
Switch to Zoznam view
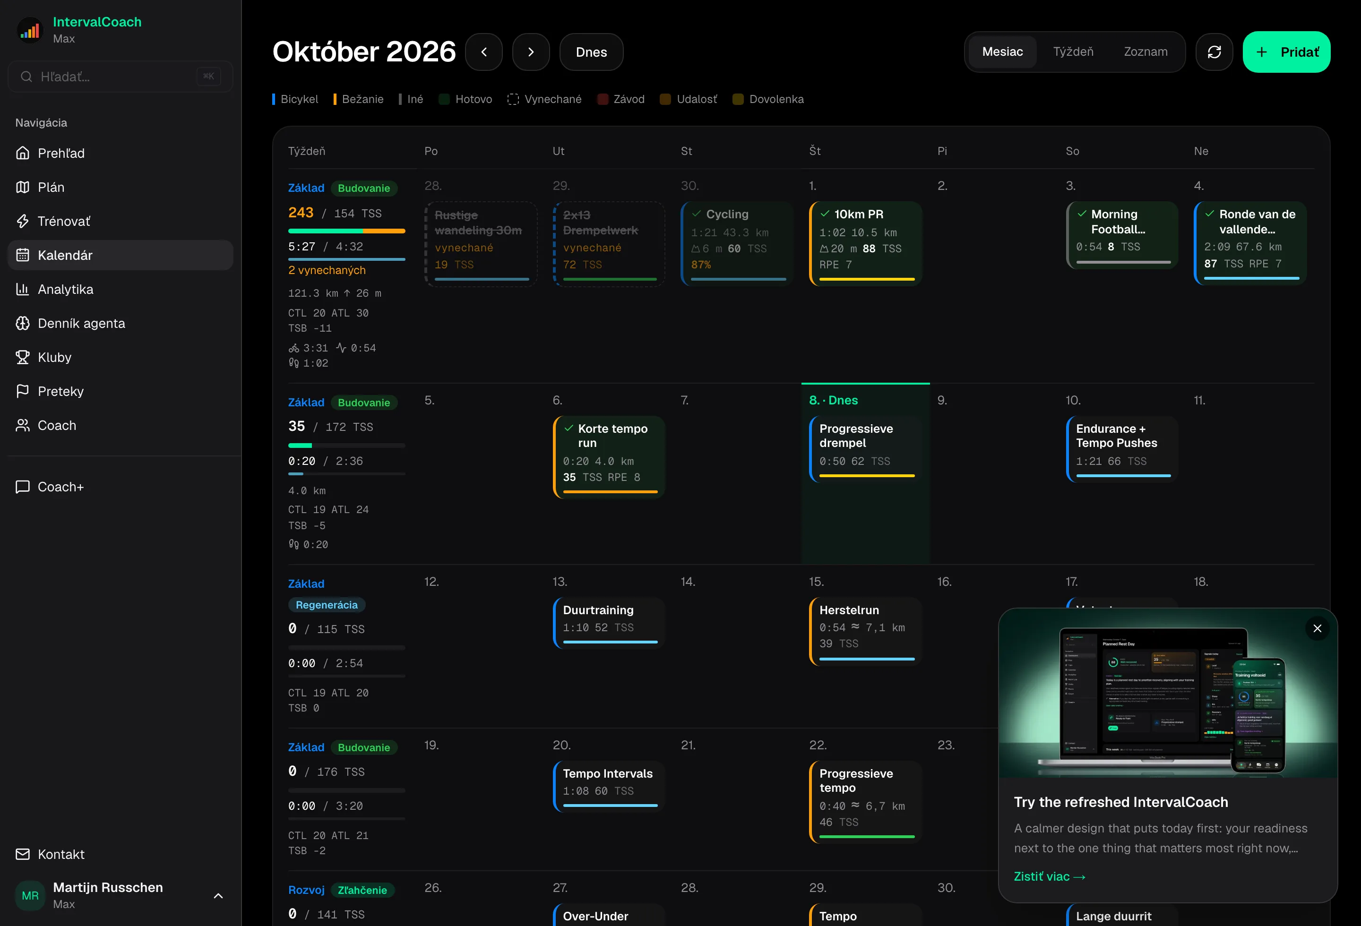[x=1145, y=52]
